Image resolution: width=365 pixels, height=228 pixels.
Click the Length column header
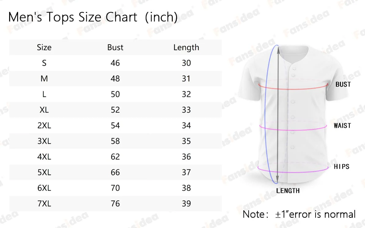(x=186, y=47)
